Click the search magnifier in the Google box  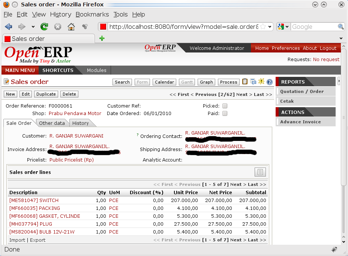pos(340,27)
